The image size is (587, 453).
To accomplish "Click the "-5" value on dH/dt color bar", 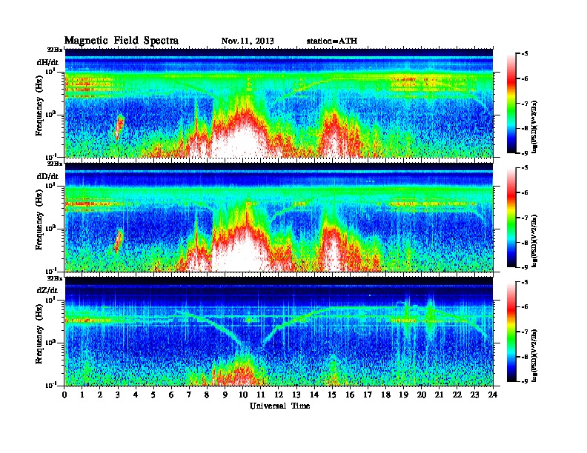I will [525, 54].
